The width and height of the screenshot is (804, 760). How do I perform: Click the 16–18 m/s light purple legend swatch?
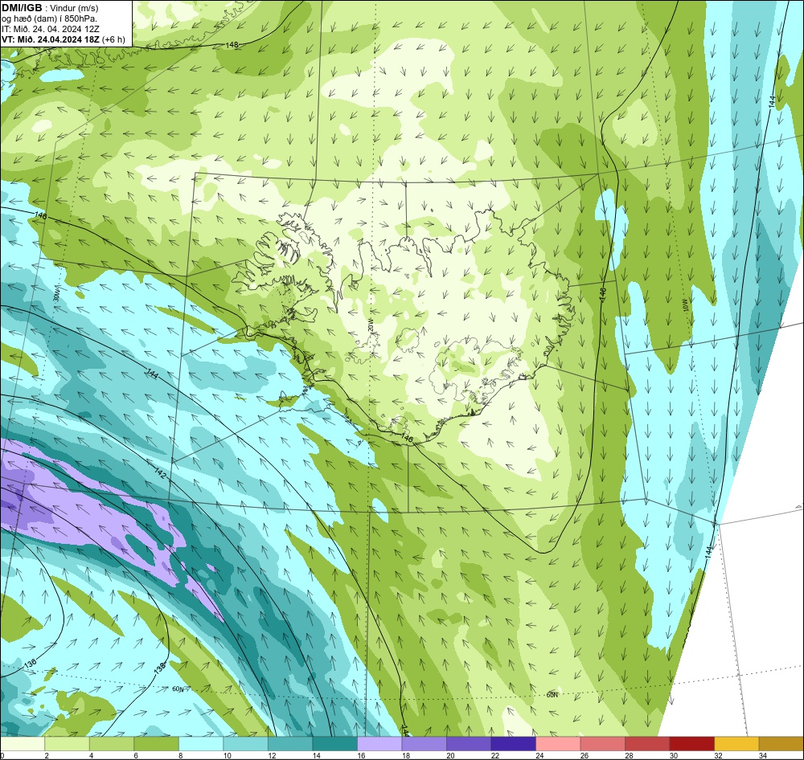[379, 744]
